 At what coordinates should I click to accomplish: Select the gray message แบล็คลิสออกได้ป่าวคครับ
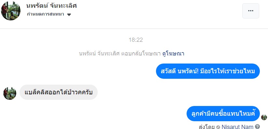(x=59, y=92)
